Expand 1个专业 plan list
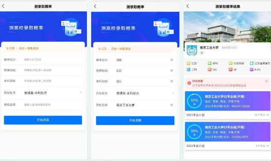This screenshot has width=271, height=161. (x=262, y=146)
